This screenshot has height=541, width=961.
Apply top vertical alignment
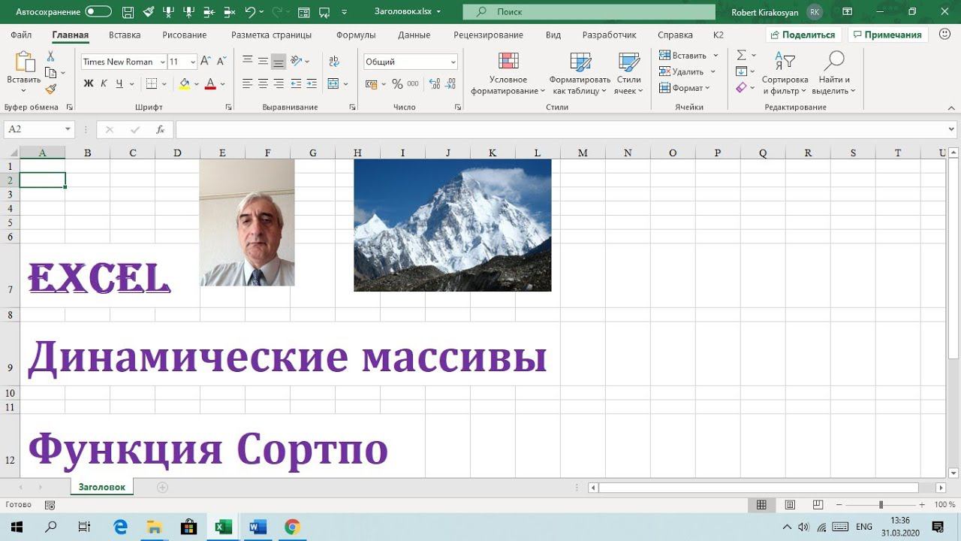248,62
